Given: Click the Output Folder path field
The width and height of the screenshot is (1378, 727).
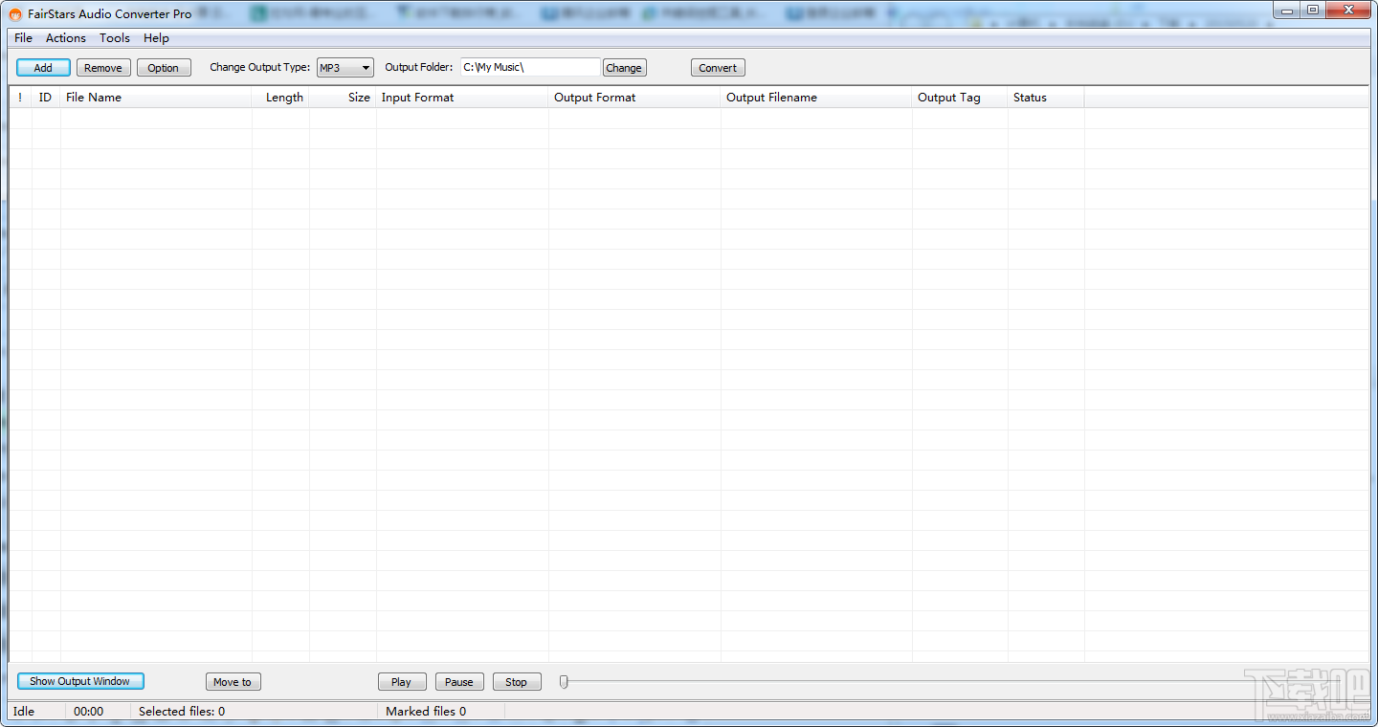Looking at the screenshot, I should pyautogui.click(x=530, y=67).
